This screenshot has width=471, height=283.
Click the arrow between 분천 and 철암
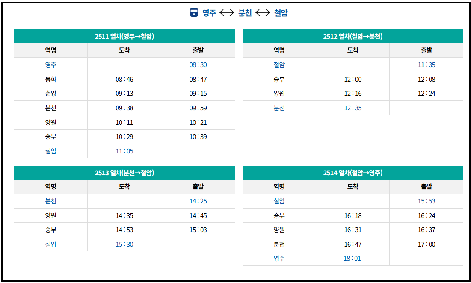[263, 12]
